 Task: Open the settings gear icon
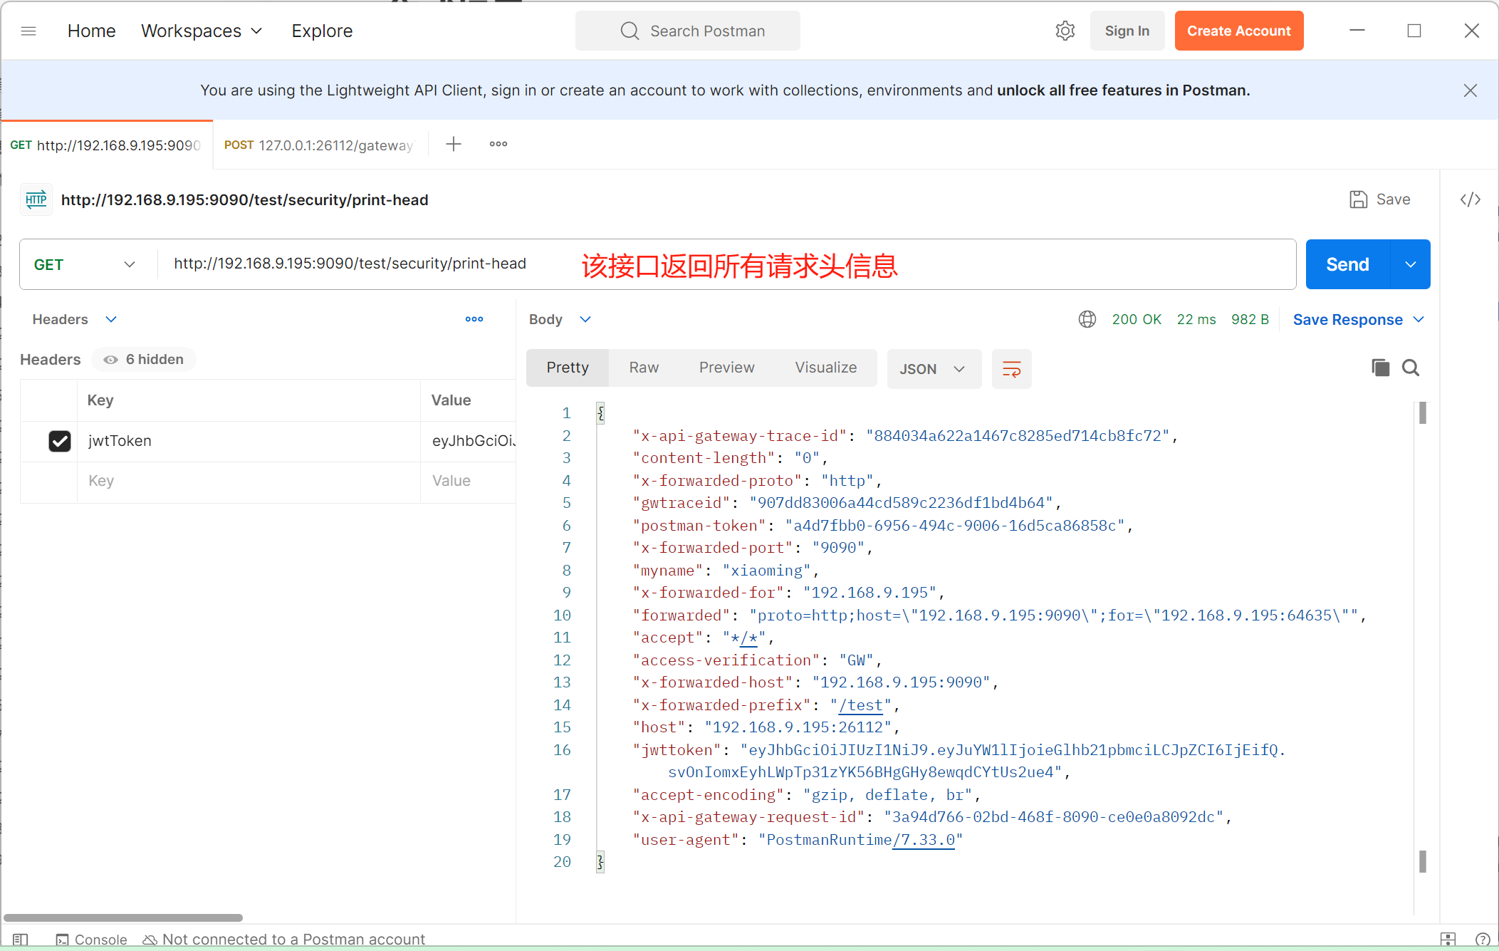coord(1065,31)
